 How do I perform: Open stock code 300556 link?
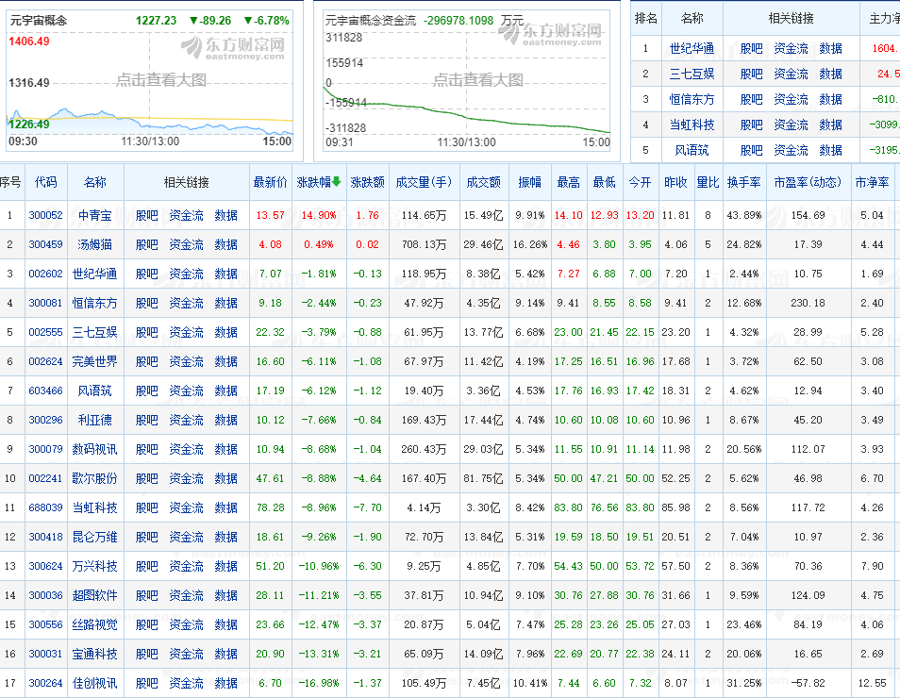(x=46, y=624)
